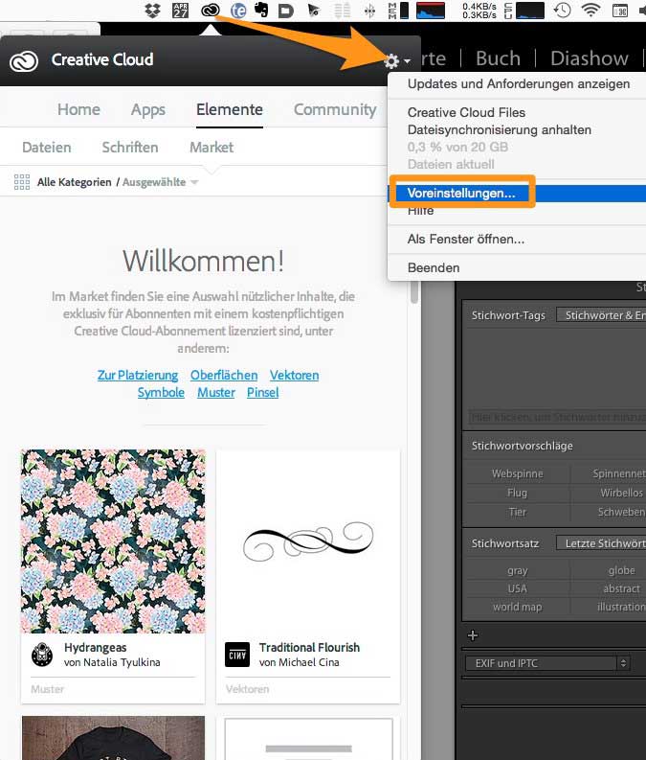Click the MEM memory monitor icon

[x=399, y=11]
